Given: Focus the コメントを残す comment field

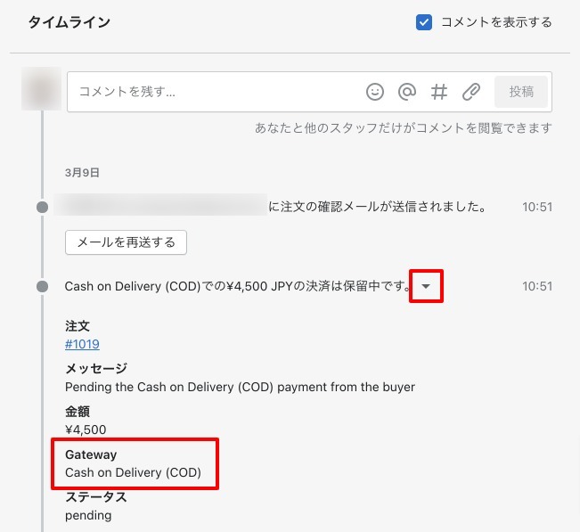Looking at the screenshot, I should (218, 92).
